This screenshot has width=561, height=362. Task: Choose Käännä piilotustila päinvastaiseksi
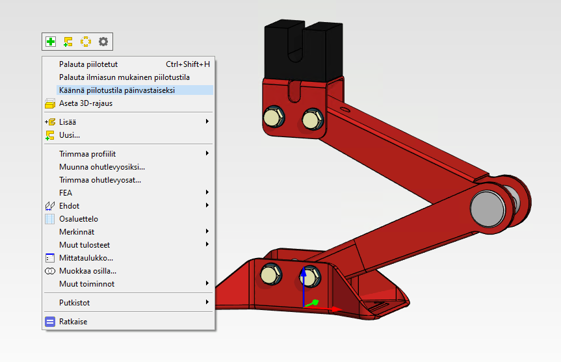coord(117,90)
